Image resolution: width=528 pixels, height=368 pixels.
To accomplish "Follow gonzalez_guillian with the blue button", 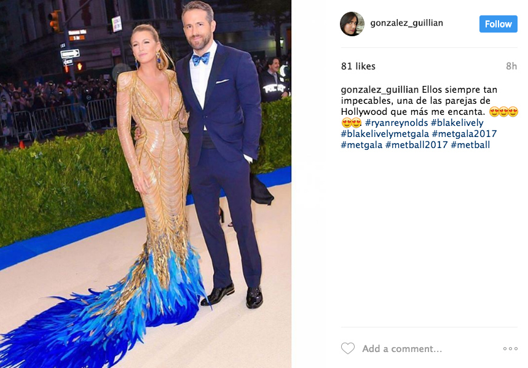I will point(498,24).
